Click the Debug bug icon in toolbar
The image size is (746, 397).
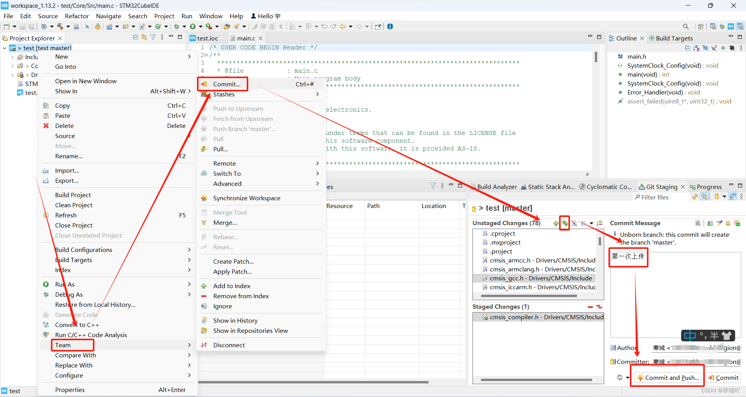pyautogui.click(x=176, y=26)
